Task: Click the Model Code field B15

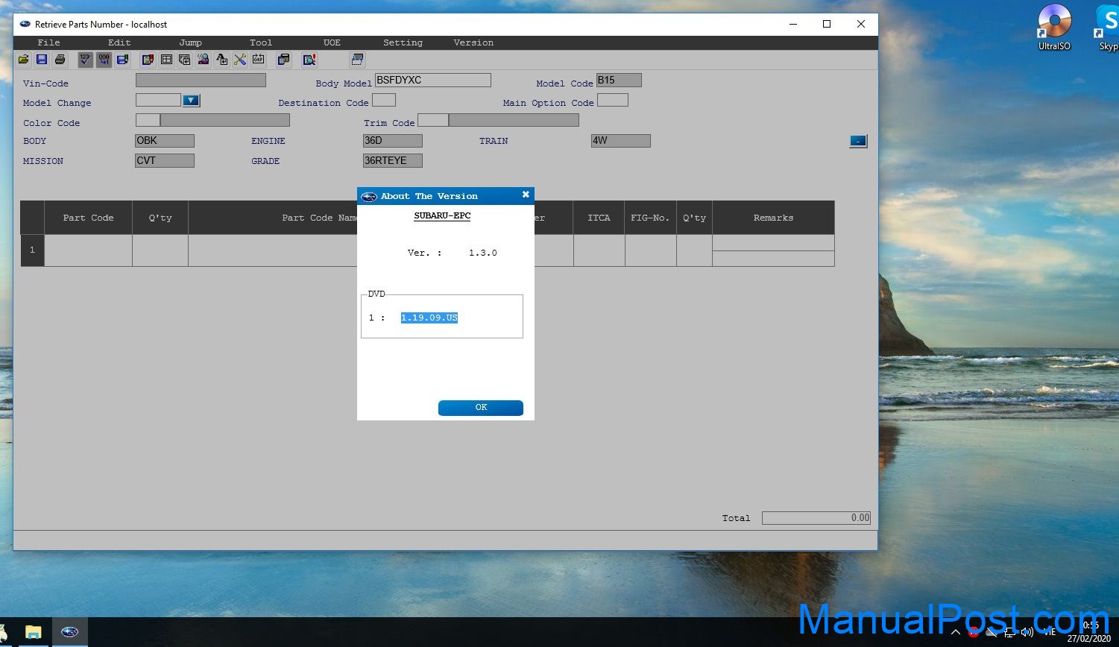Action: coord(619,80)
